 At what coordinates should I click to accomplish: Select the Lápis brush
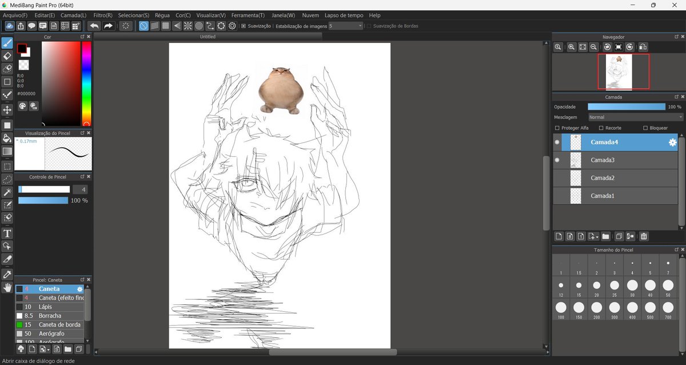50,307
